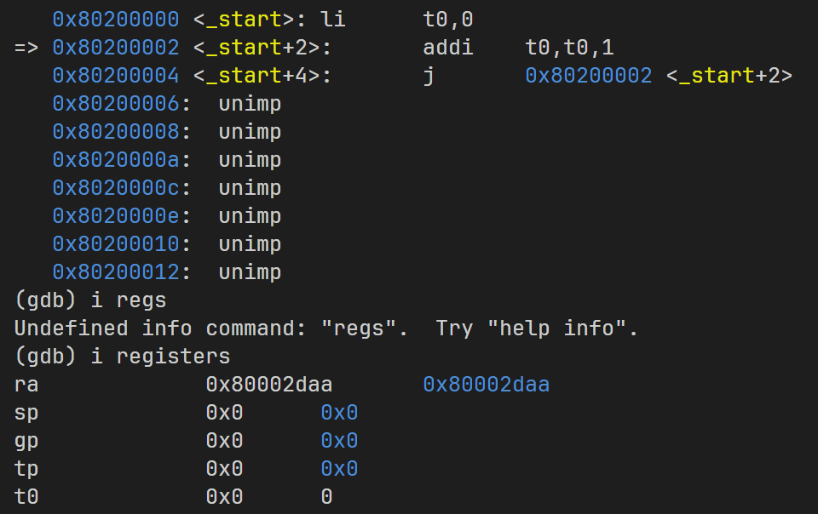Image resolution: width=818 pixels, height=514 pixels.
Task: Click address 0x8020000e
Action: point(115,216)
